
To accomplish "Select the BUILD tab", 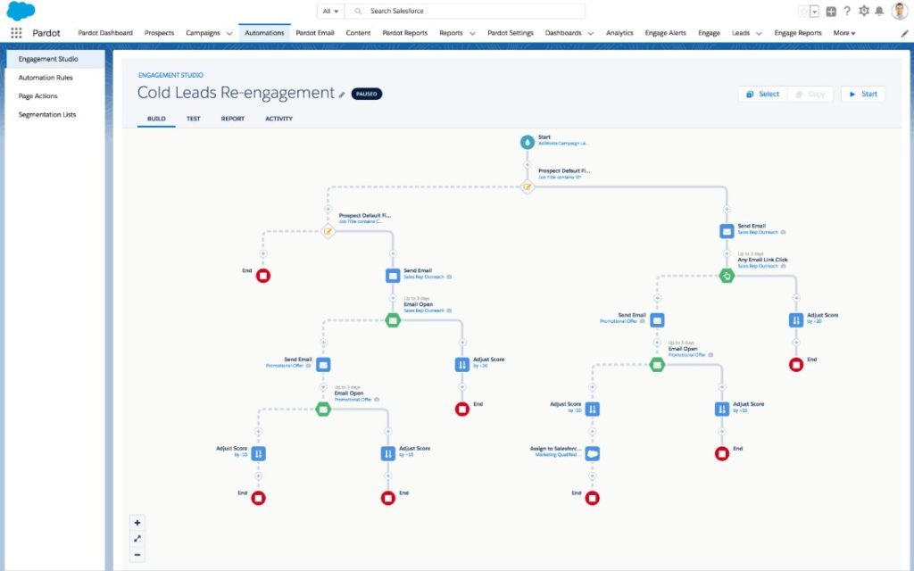I will [156, 119].
